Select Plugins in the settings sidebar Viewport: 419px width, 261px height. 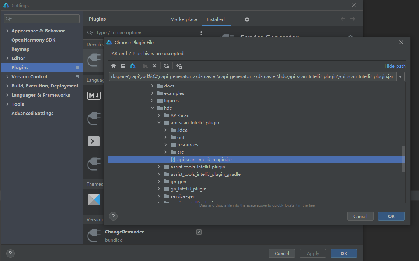pyautogui.click(x=42, y=67)
